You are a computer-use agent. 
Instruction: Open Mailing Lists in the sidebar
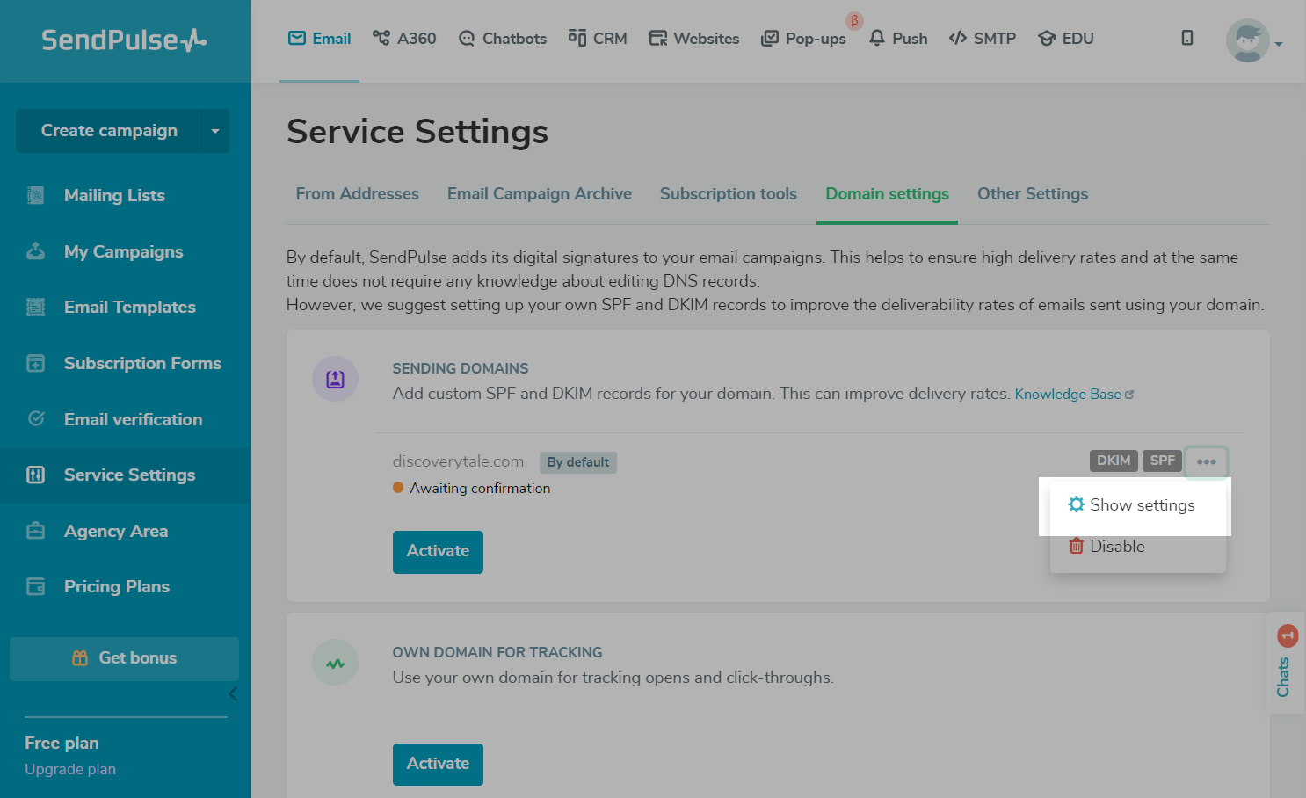[x=114, y=196]
